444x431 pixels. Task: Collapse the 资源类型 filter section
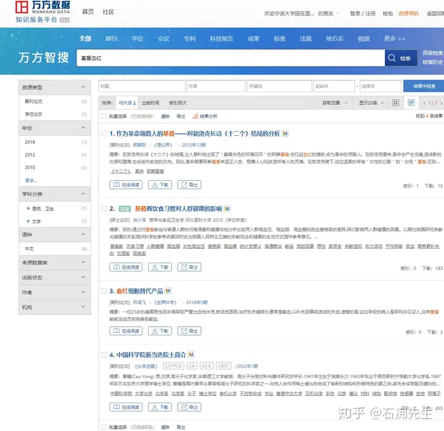[83, 87]
